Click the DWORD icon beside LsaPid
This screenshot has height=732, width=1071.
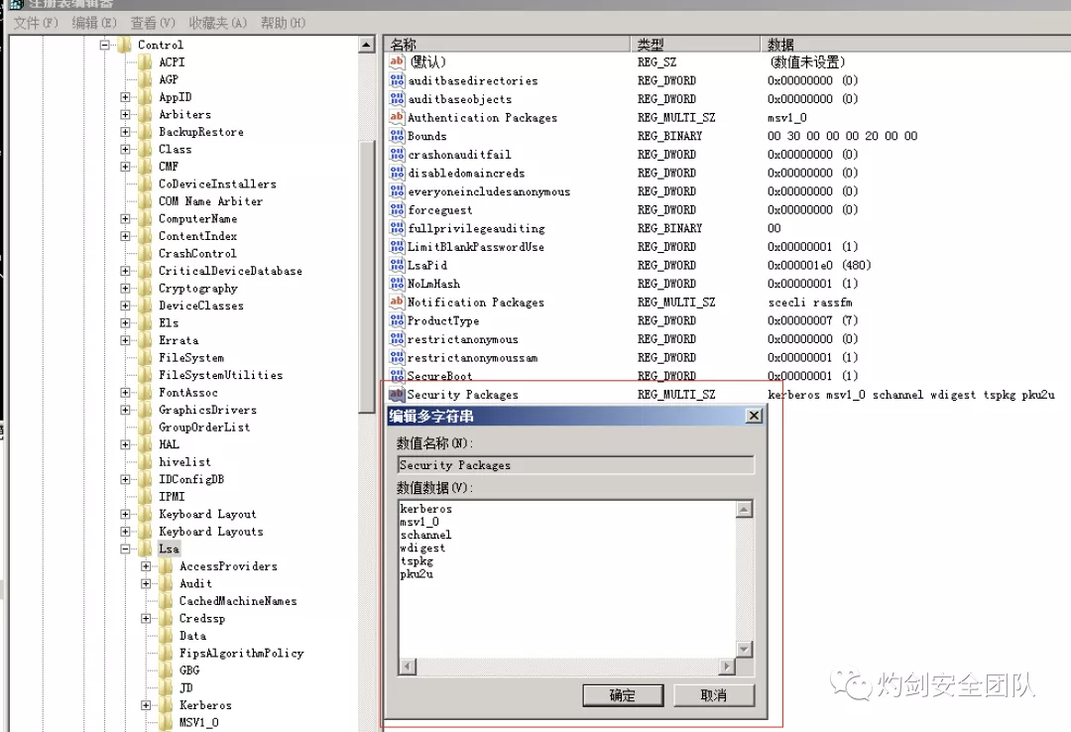pos(399,265)
